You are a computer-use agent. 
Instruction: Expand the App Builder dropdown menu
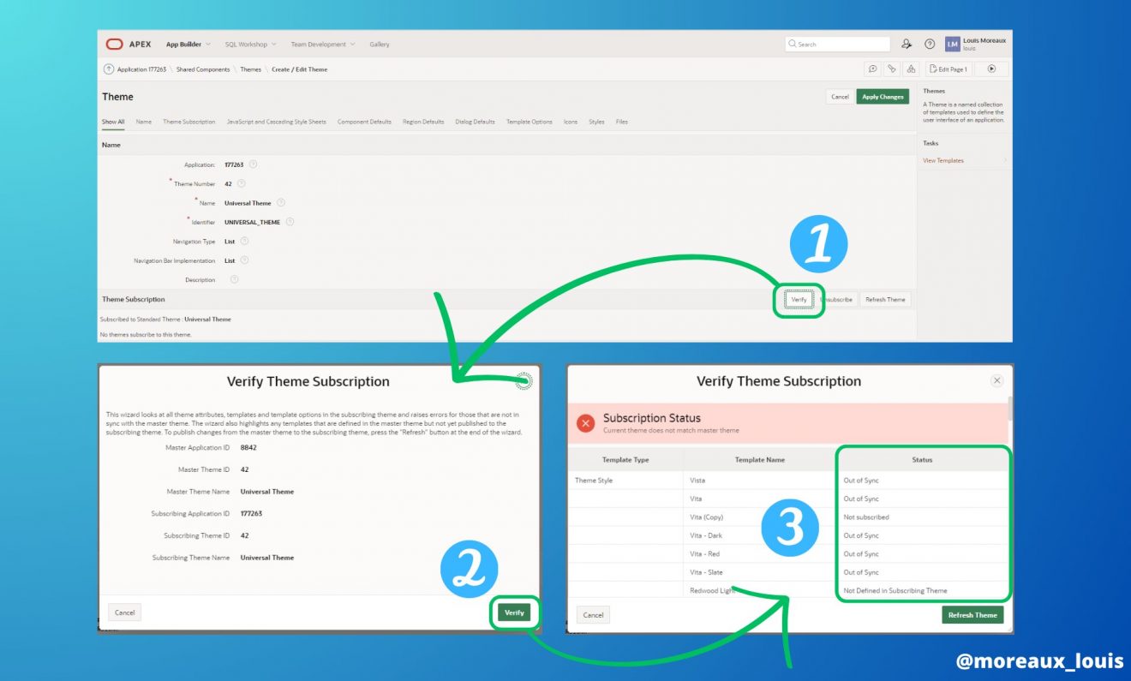pyautogui.click(x=188, y=45)
